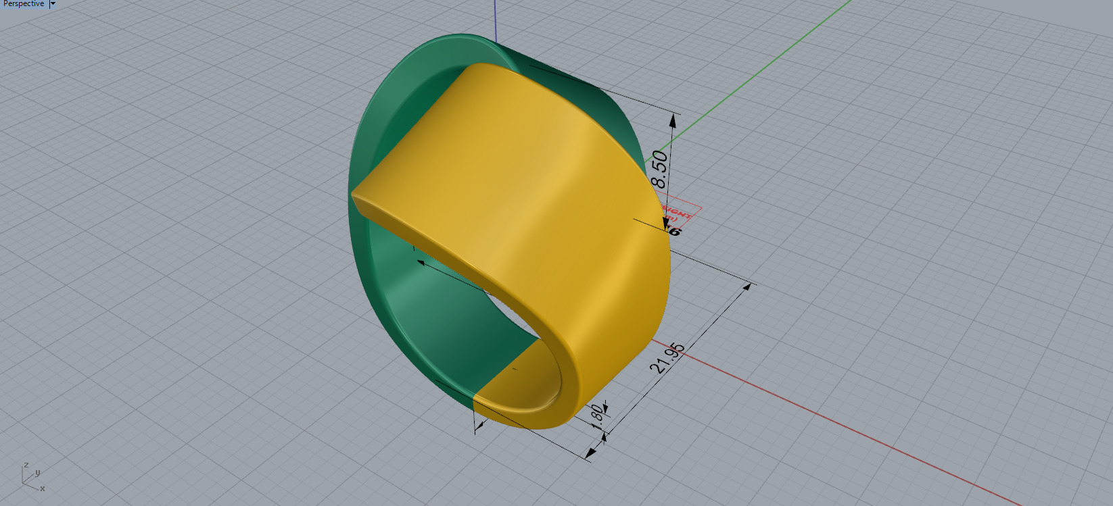Click the Perspective viewport title

point(24,4)
